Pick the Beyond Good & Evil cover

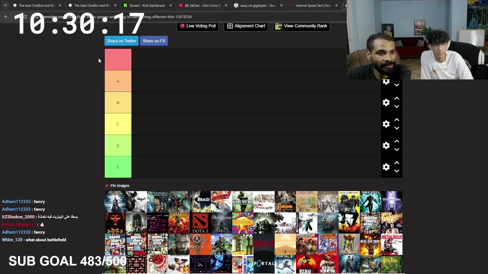coord(158,202)
